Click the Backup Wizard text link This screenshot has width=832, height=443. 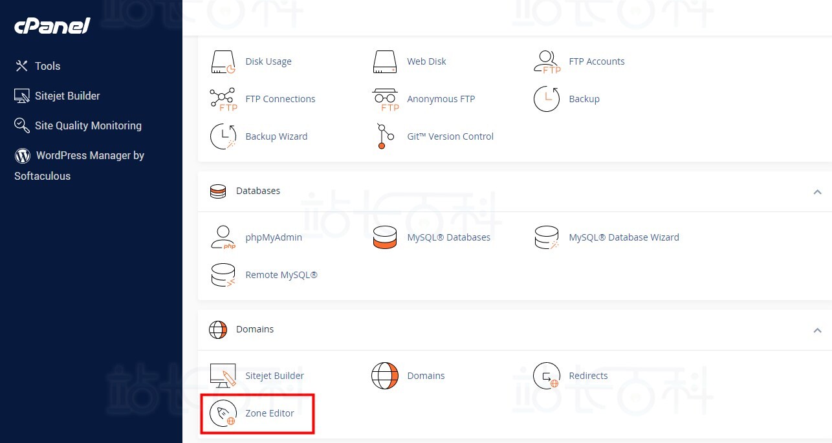coord(276,136)
